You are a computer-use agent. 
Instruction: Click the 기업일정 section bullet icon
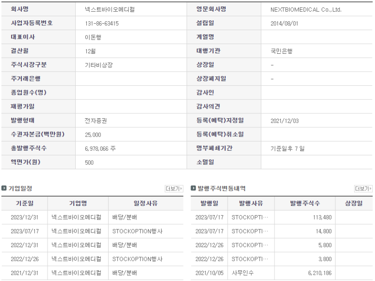[4, 188]
